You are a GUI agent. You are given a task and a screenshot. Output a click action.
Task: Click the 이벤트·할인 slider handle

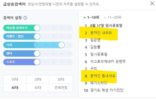(37, 36)
